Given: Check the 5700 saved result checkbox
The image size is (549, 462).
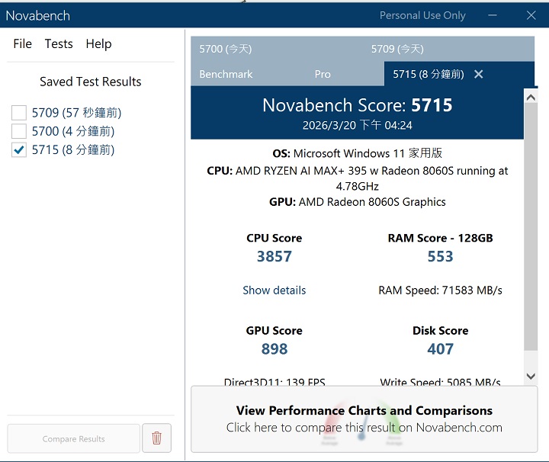Looking at the screenshot, I should pyautogui.click(x=19, y=131).
